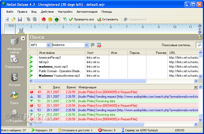Click into the madonna search field
The height and width of the screenshot is (134, 204).
tap(68, 45)
